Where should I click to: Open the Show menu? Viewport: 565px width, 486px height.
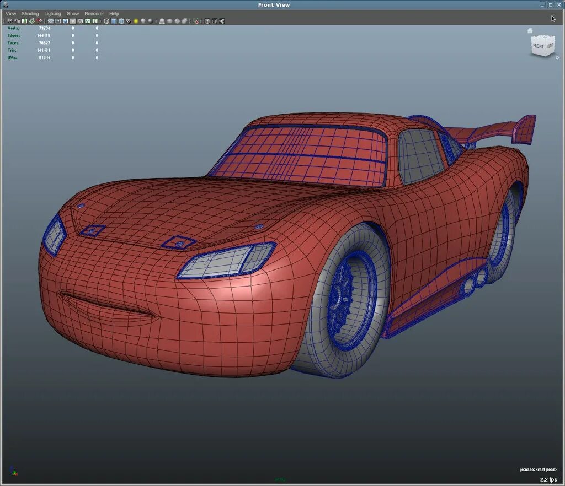(73, 14)
